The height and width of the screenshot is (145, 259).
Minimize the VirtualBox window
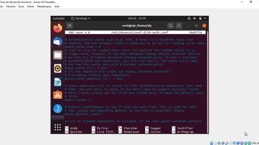tap(242, 2)
